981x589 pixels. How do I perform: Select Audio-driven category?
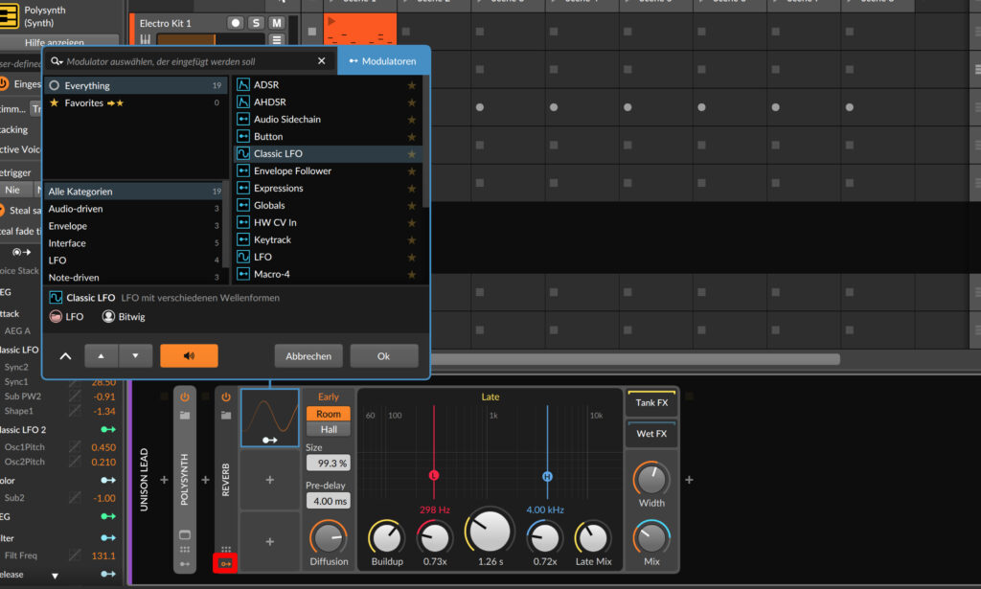coord(134,209)
